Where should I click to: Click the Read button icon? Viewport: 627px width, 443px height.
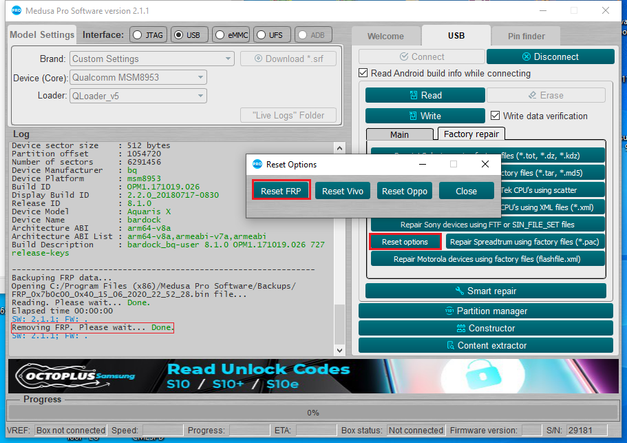click(x=414, y=95)
